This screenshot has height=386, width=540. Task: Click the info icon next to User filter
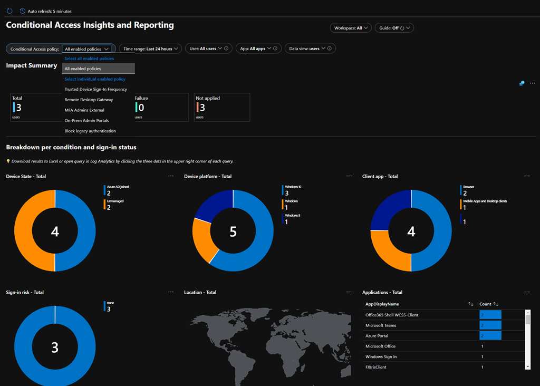coord(226,49)
